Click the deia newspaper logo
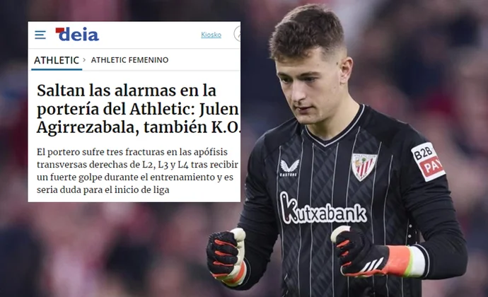 point(77,34)
